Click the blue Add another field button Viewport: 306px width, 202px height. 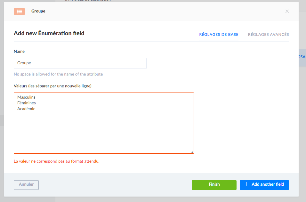point(264,184)
